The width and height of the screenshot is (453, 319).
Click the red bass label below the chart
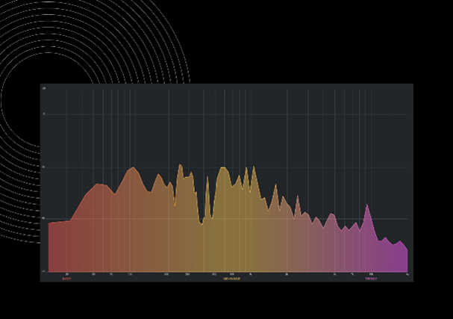(66, 279)
